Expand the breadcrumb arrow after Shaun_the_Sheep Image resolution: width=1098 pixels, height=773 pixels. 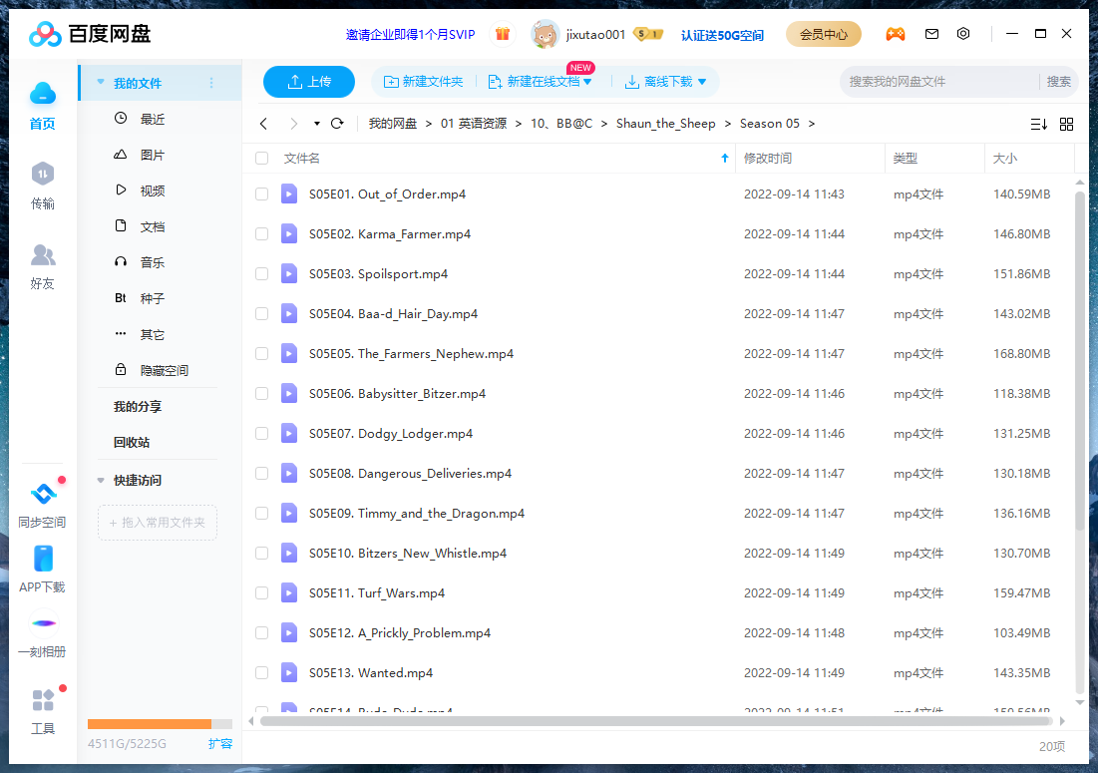click(x=728, y=124)
